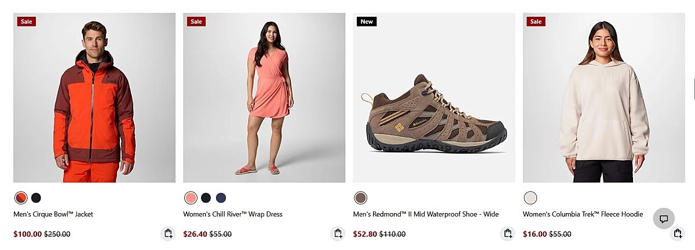Open the Men's Cirque Bowl™ Jacket link
This screenshot has height=250, width=695.
coord(53,214)
